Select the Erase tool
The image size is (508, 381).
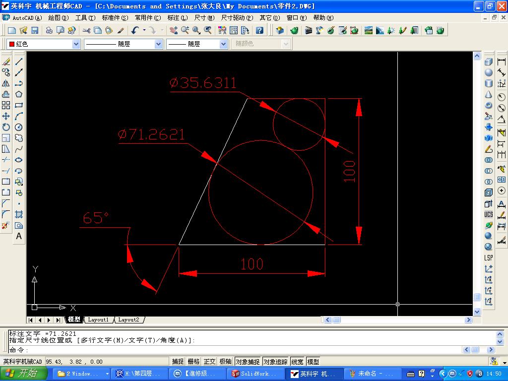point(6,62)
